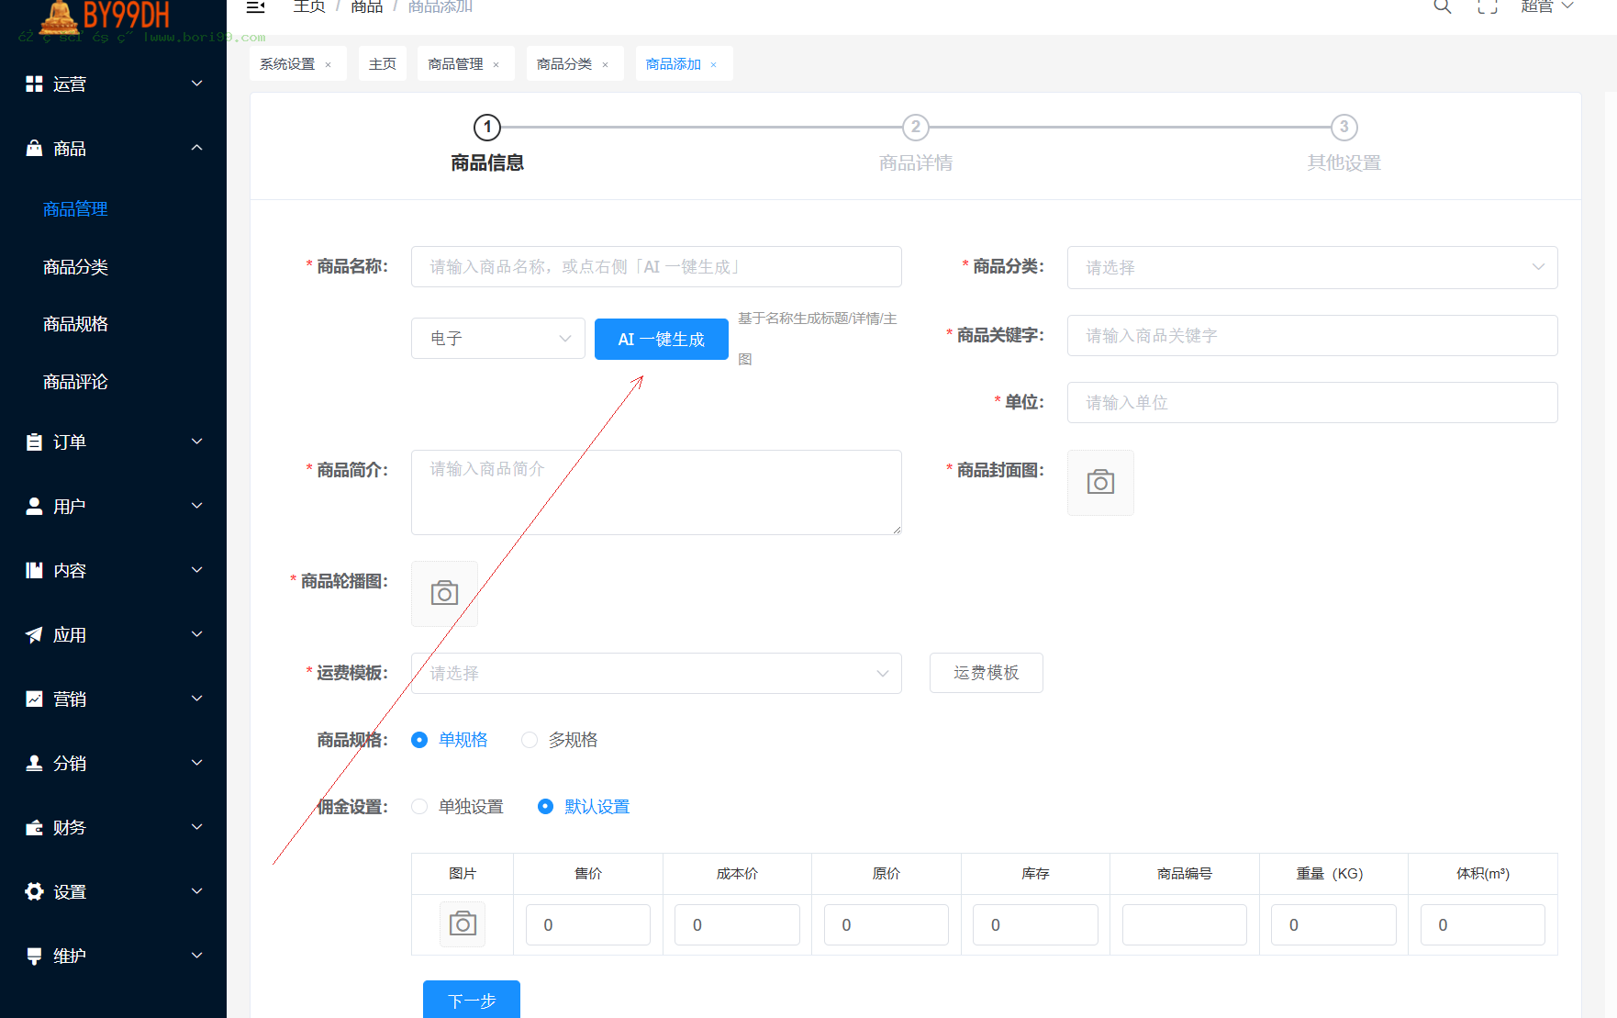This screenshot has height=1018, width=1617.
Task: Switch to the 主页 tab
Action: tap(383, 63)
